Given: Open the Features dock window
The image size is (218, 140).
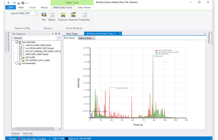Looking at the screenshot, I should tap(73, 16).
